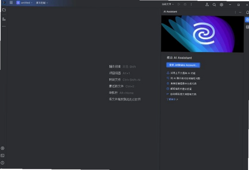The height and width of the screenshot is (170, 249).
Task: Expand the 版本控制 version control dropdown
Action: pyautogui.click(x=42, y=3)
